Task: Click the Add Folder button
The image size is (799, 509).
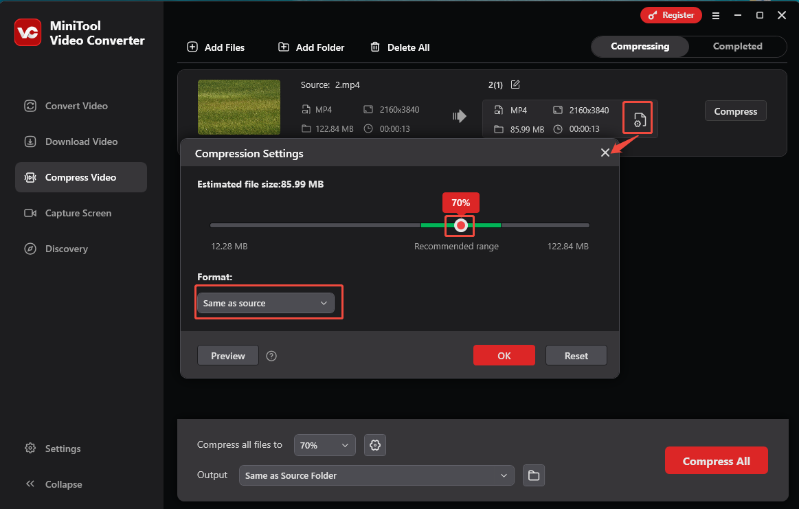Action: point(311,47)
